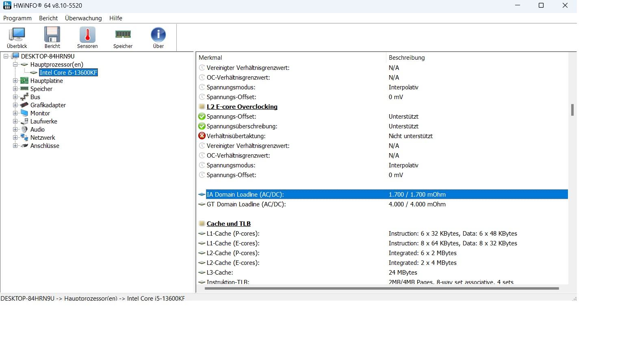This screenshot has width=624, height=351.
Task: Maximize the HWiNFO window
Action: pyautogui.click(x=541, y=5)
